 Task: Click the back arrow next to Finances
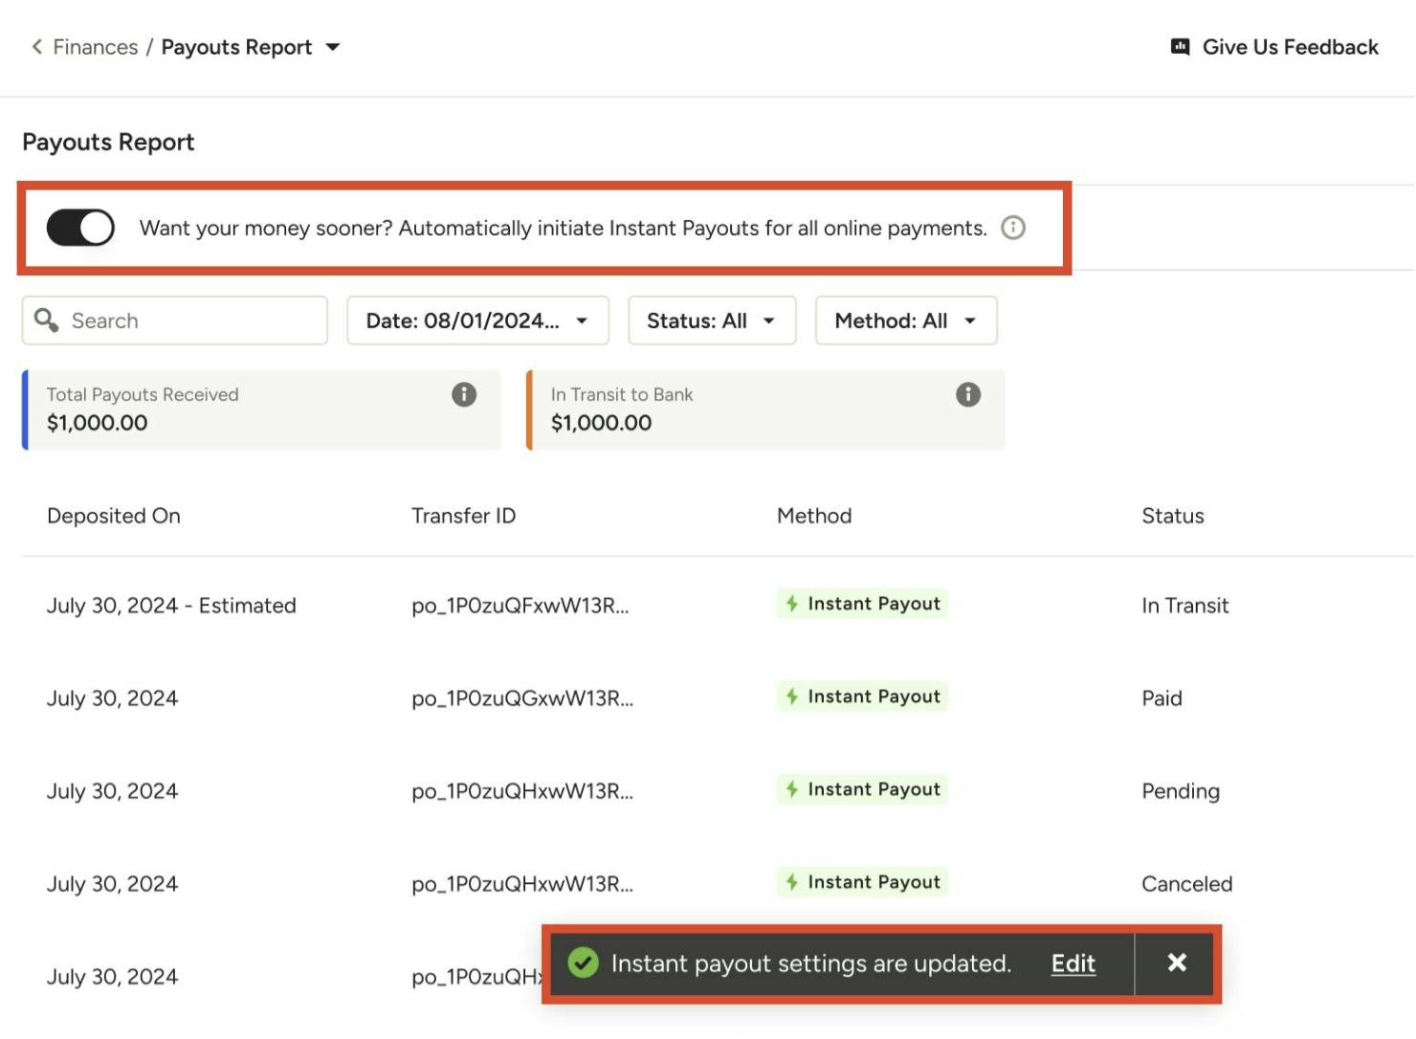(x=35, y=46)
